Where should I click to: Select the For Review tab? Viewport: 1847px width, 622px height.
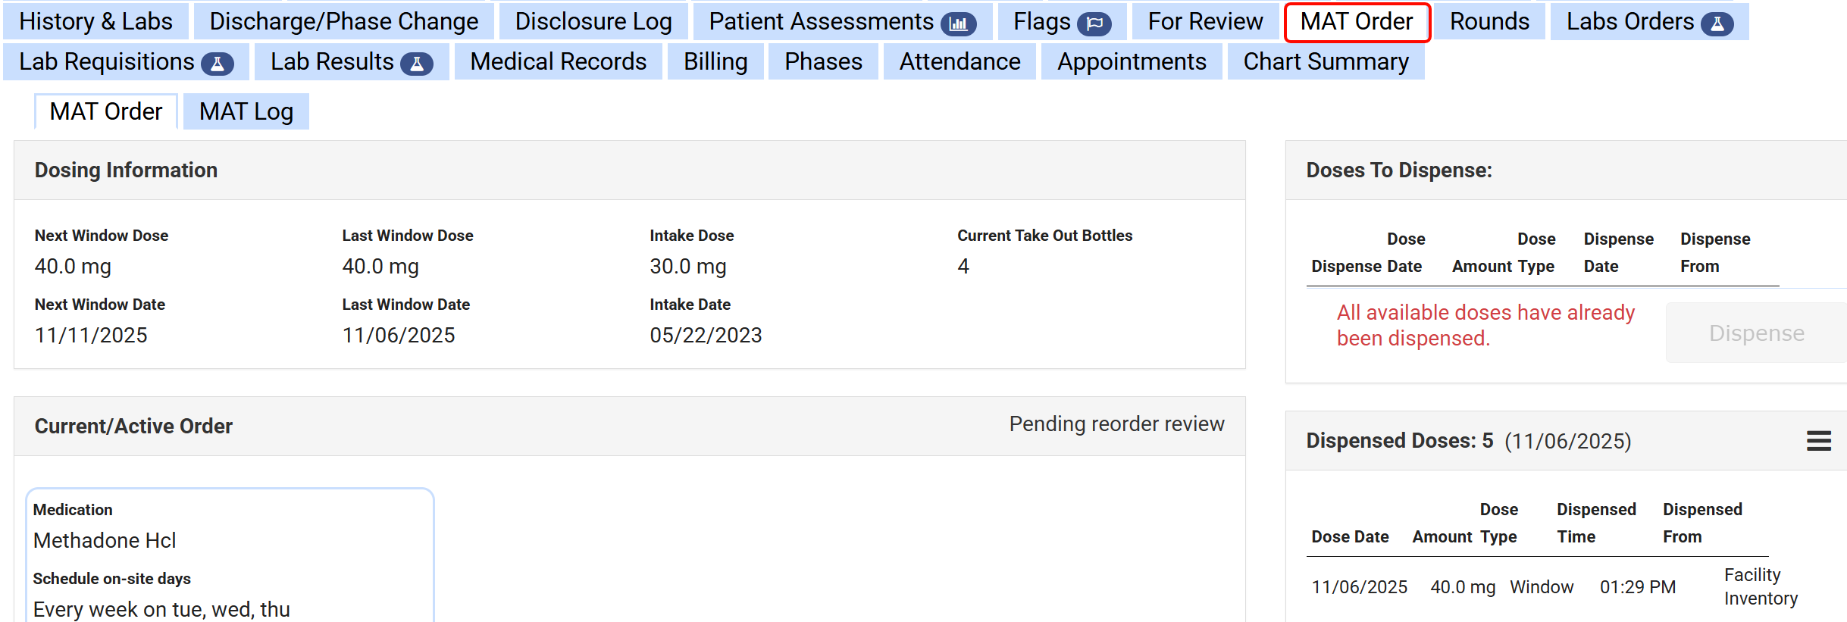tap(1205, 21)
